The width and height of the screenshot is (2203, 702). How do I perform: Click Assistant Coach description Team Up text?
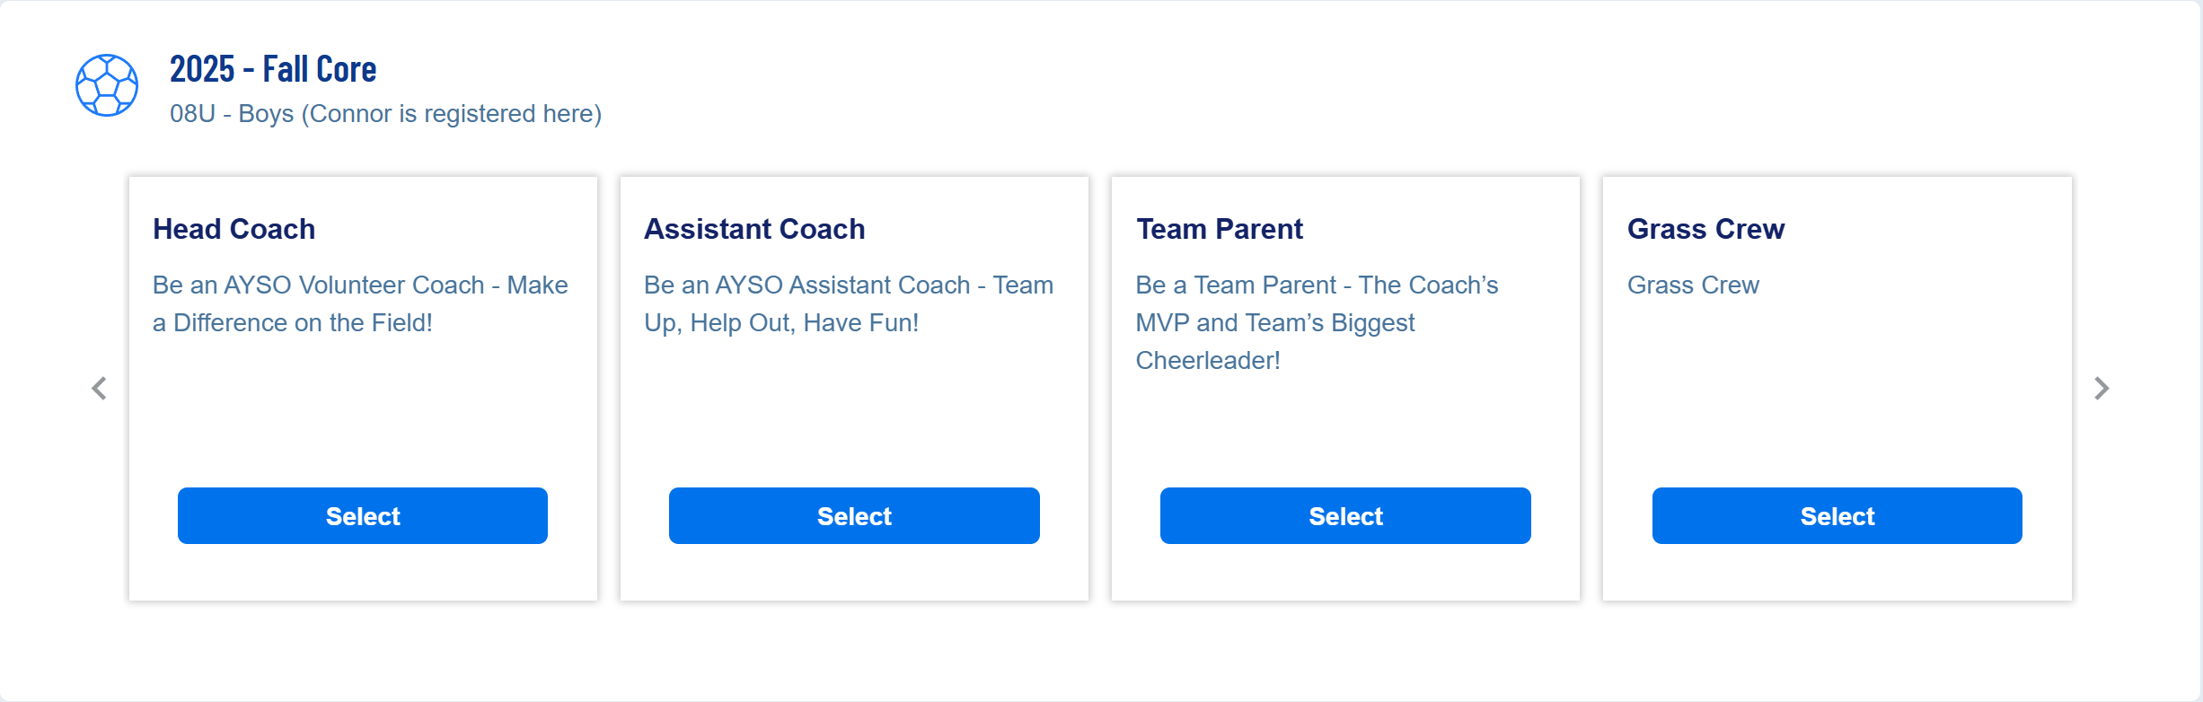coord(849,303)
